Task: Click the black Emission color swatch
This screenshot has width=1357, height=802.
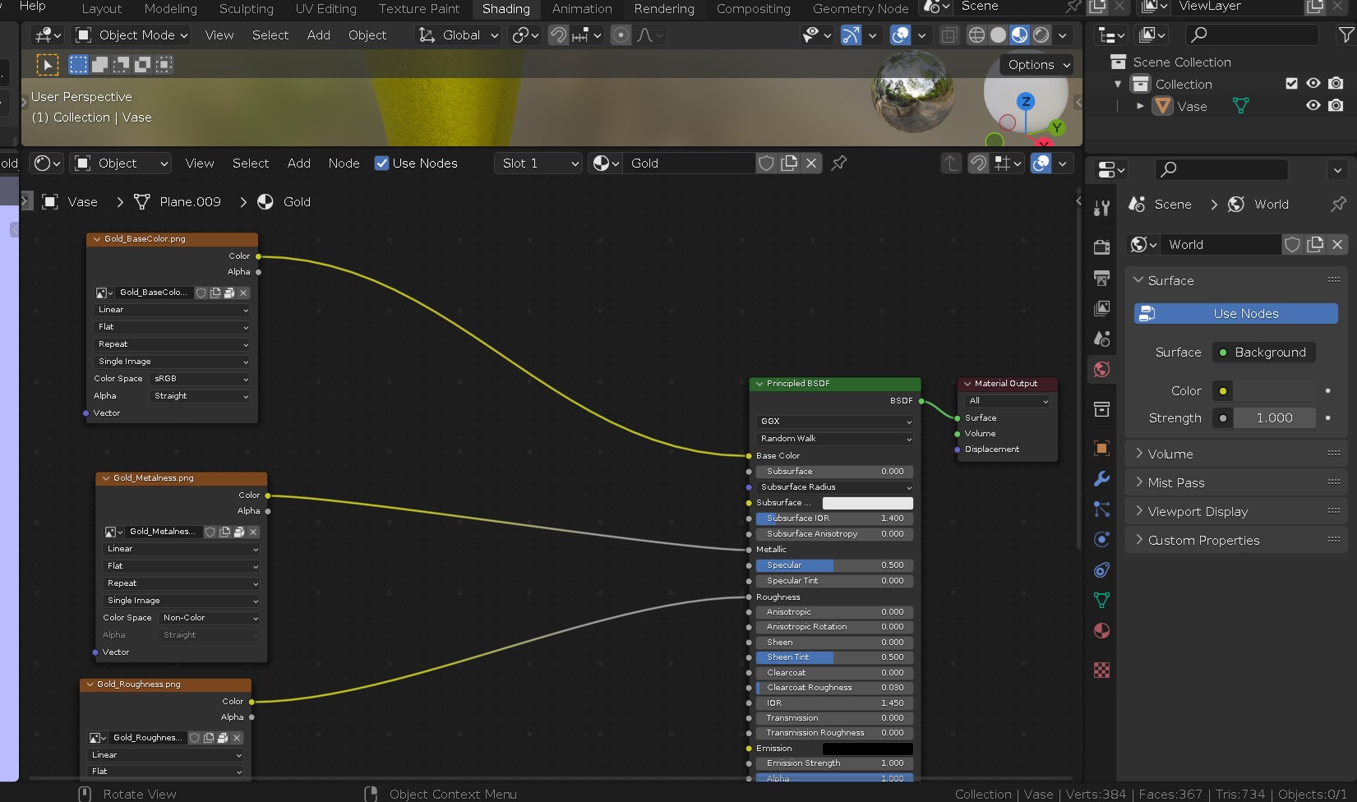Action: coord(868,749)
